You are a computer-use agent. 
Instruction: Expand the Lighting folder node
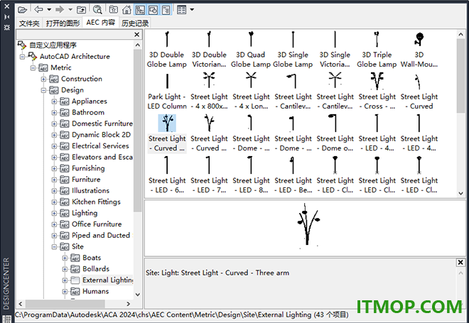click(x=54, y=214)
